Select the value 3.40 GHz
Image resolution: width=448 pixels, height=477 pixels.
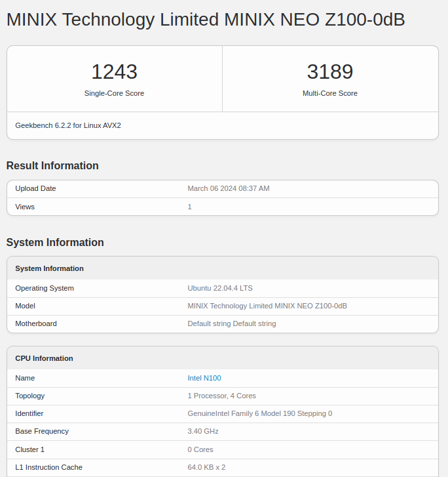click(203, 431)
